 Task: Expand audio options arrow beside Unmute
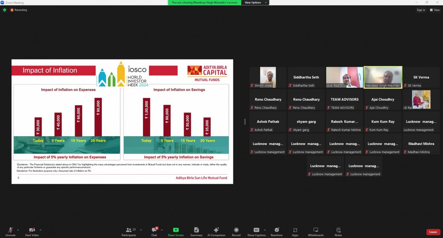point(18,230)
